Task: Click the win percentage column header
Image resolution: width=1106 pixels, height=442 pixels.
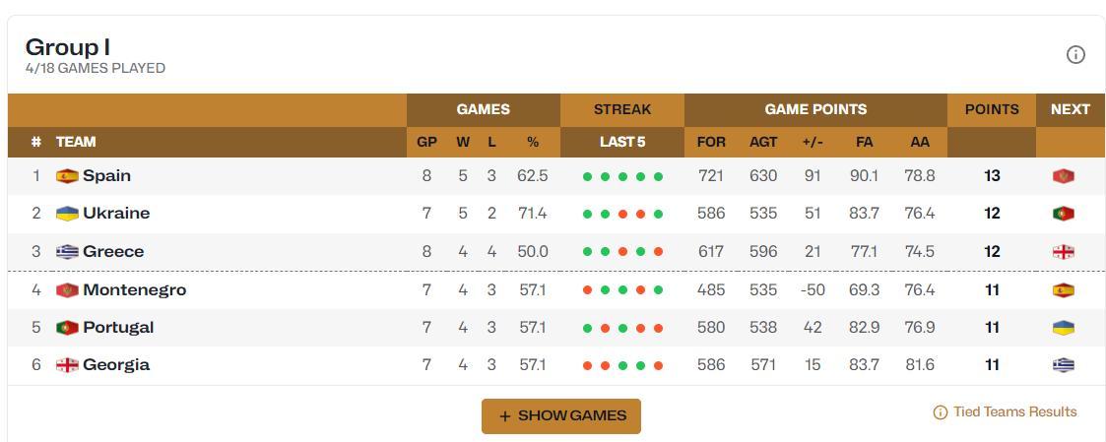Action: [533, 142]
